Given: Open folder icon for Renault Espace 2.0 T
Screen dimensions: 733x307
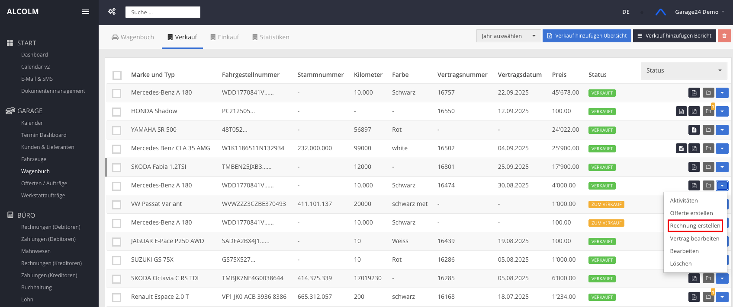Looking at the screenshot, I should click(x=708, y=297).
